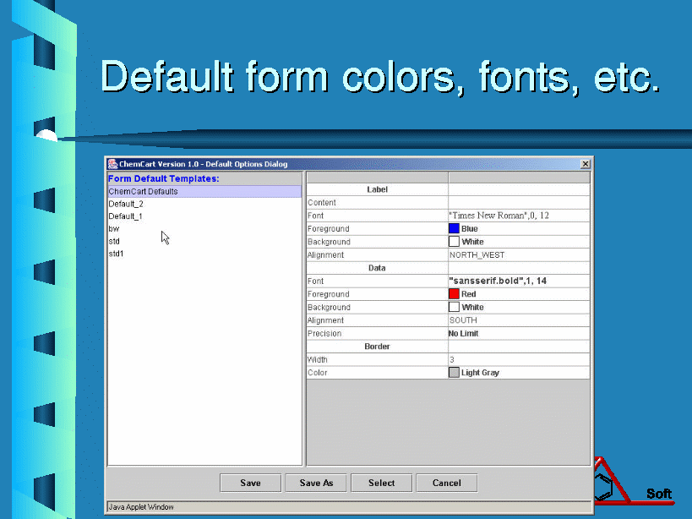Select the std1 template
Viewport: 692px width, 519px height.
pos(204,254)
